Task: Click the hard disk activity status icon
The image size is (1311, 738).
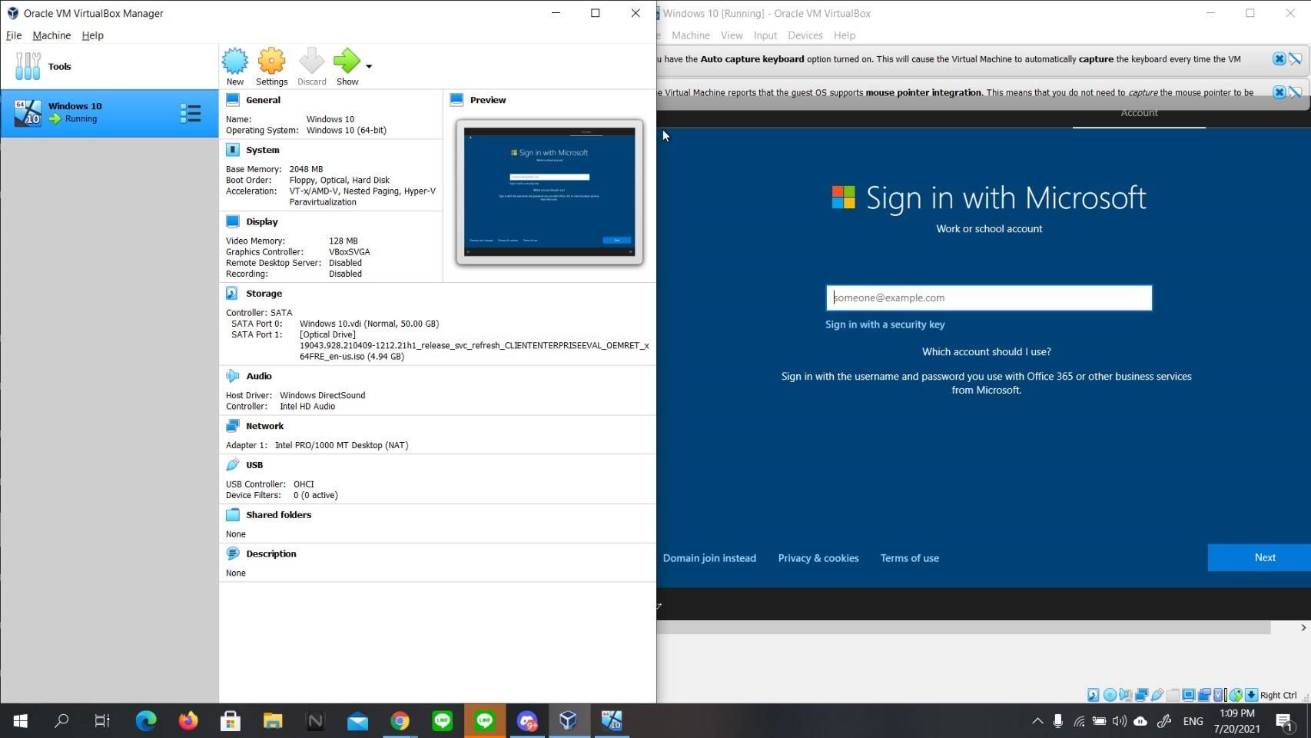Action: [x=1094, y=695]
